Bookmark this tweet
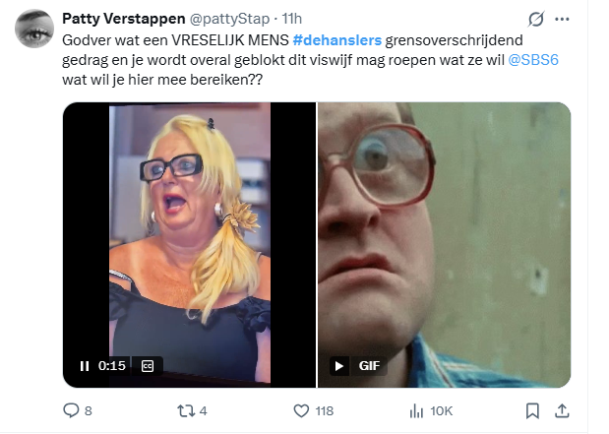Screen dimensions: 609x434 532,410
